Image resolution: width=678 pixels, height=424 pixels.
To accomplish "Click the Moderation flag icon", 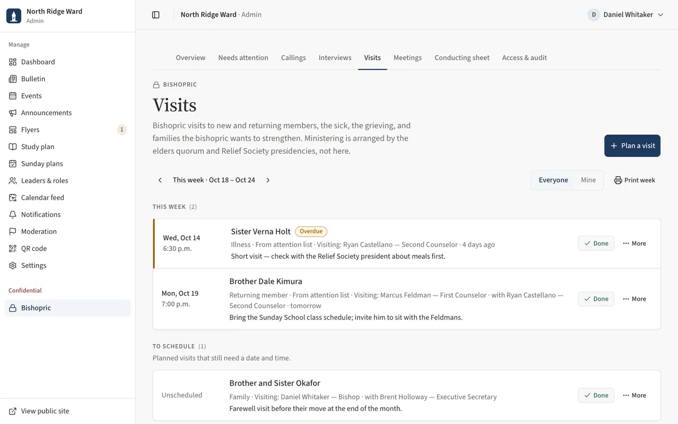I will coord(12,231).
